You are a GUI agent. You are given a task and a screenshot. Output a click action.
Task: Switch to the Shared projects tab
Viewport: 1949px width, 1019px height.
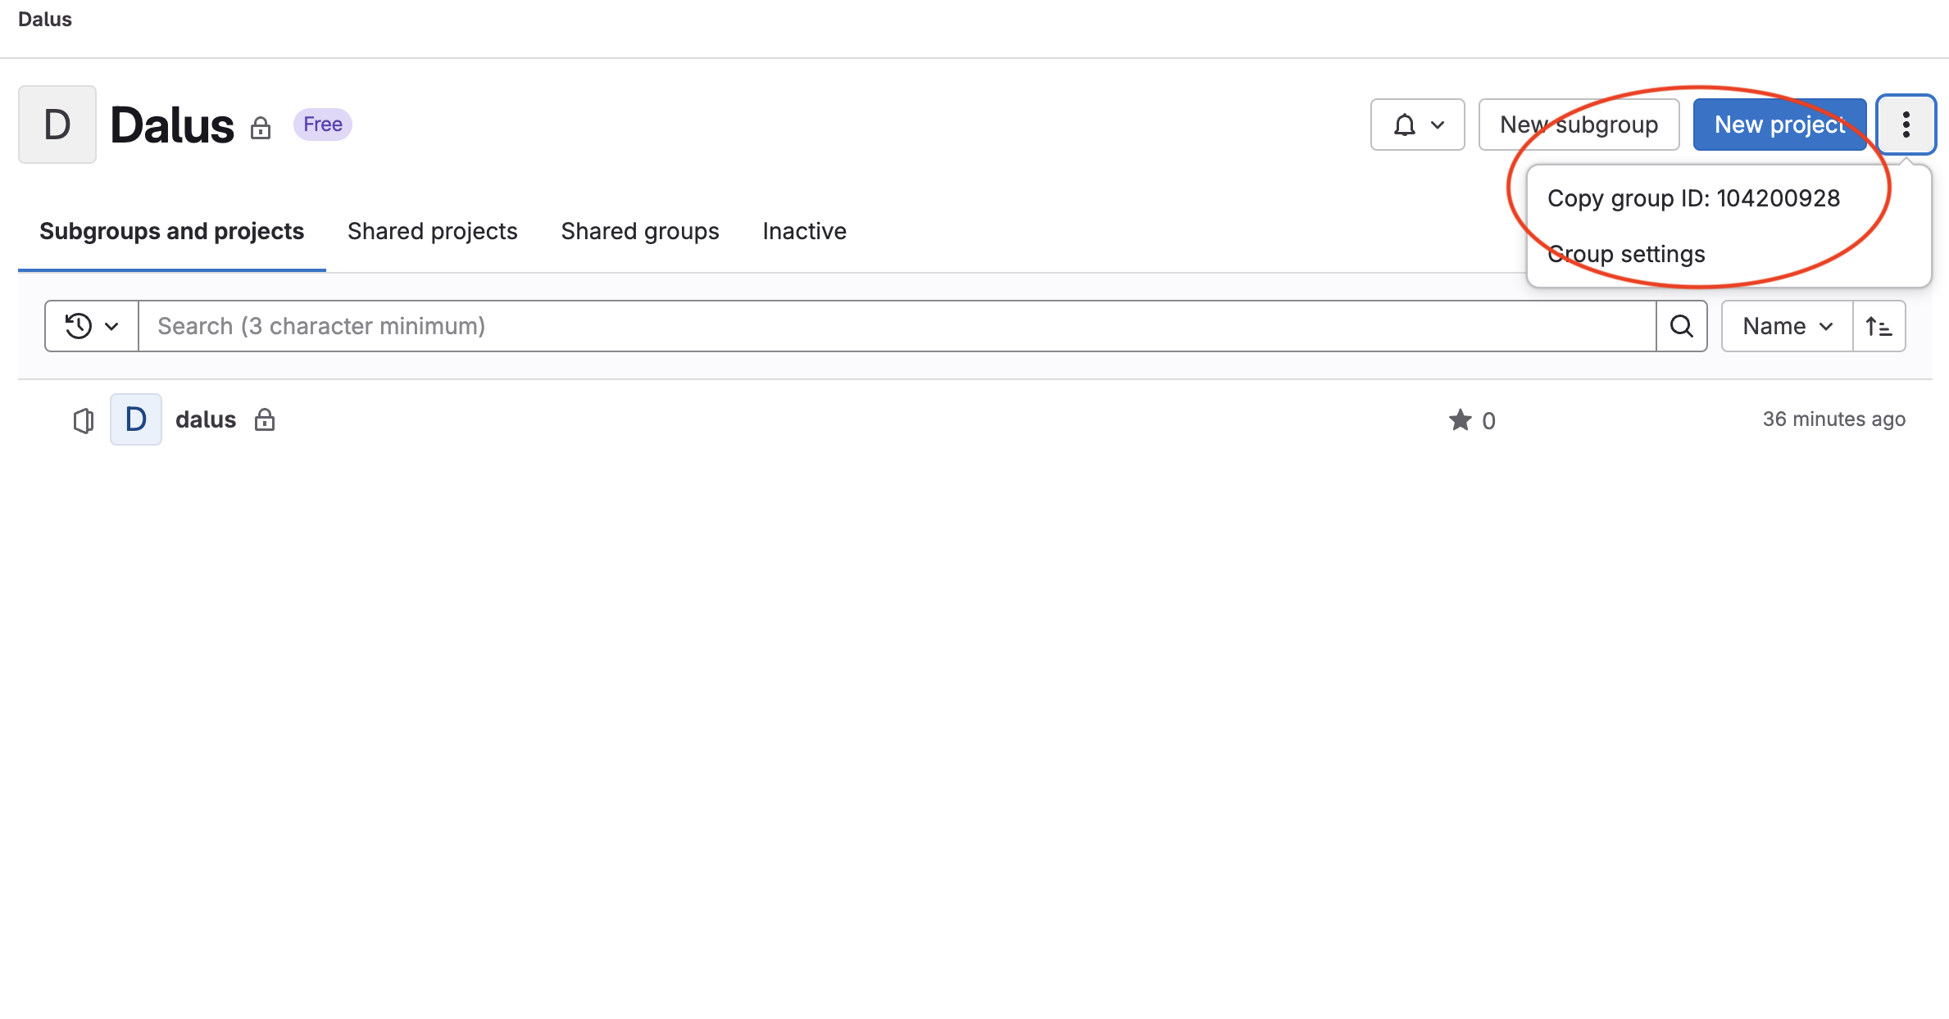coord(432,231)
